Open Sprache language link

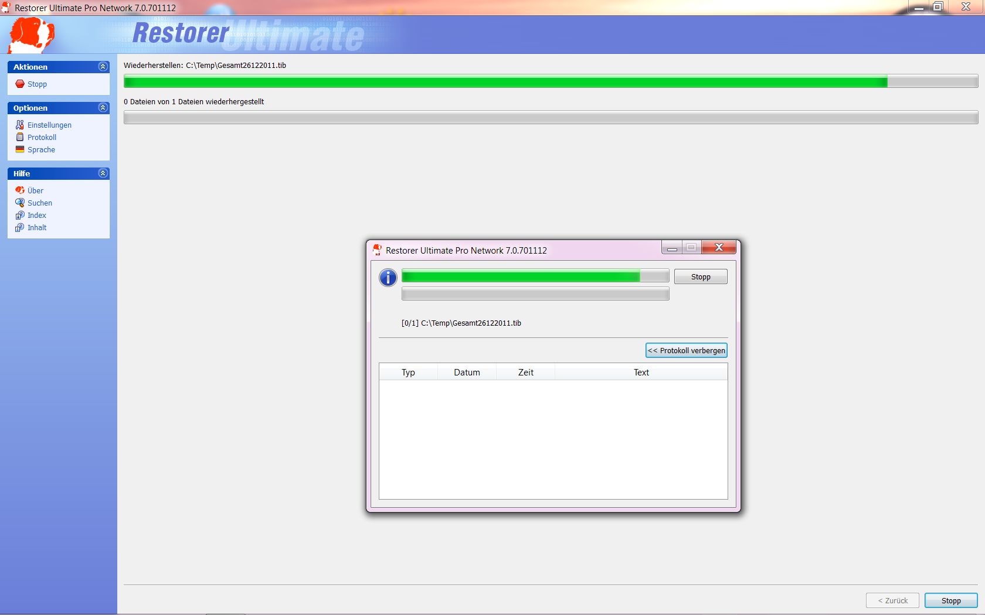(41, 149)
